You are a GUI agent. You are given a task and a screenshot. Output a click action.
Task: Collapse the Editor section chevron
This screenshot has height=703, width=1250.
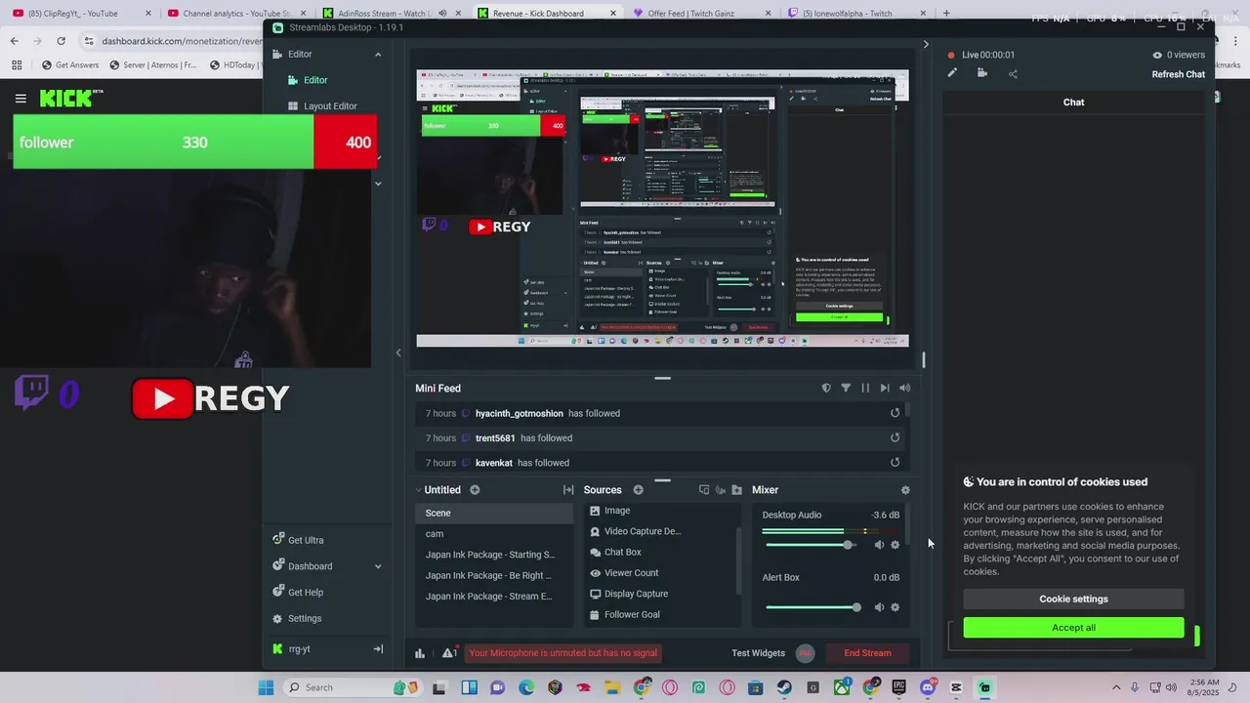(378, 55)
